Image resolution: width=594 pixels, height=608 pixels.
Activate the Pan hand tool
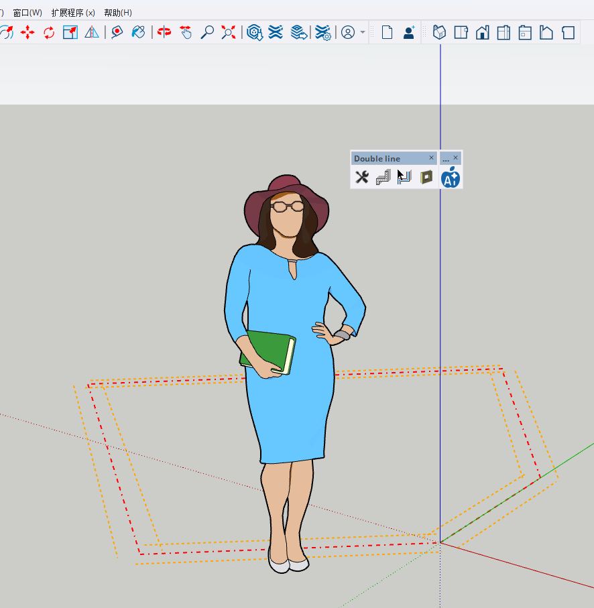coord(186,32)
